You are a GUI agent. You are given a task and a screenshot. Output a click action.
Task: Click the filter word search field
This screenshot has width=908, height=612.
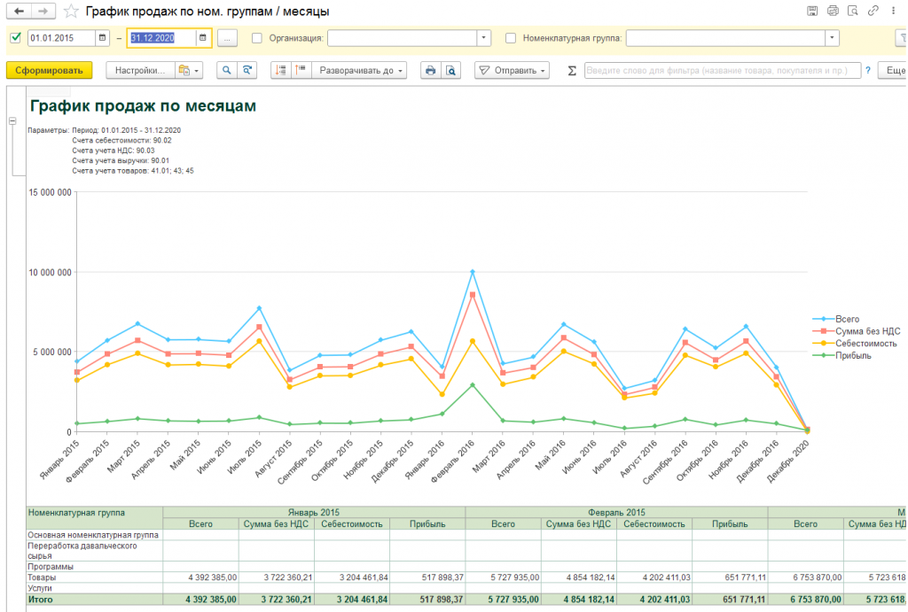point(722,70)
